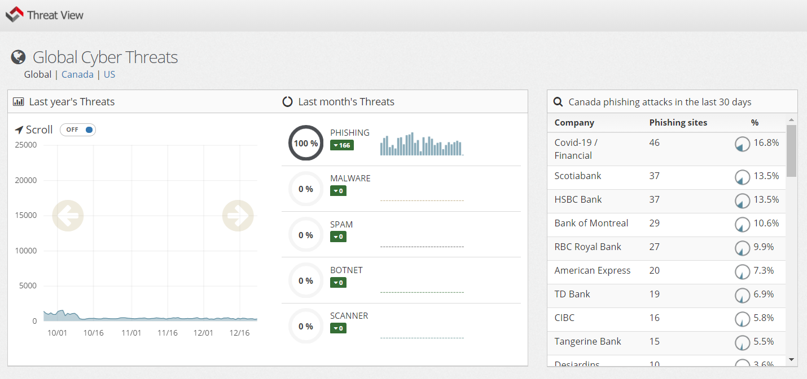Image resolution: width=807 pixels, height=379 pixels.
Task: Click pie icon in TD Bank row
Action: (742, 296)
